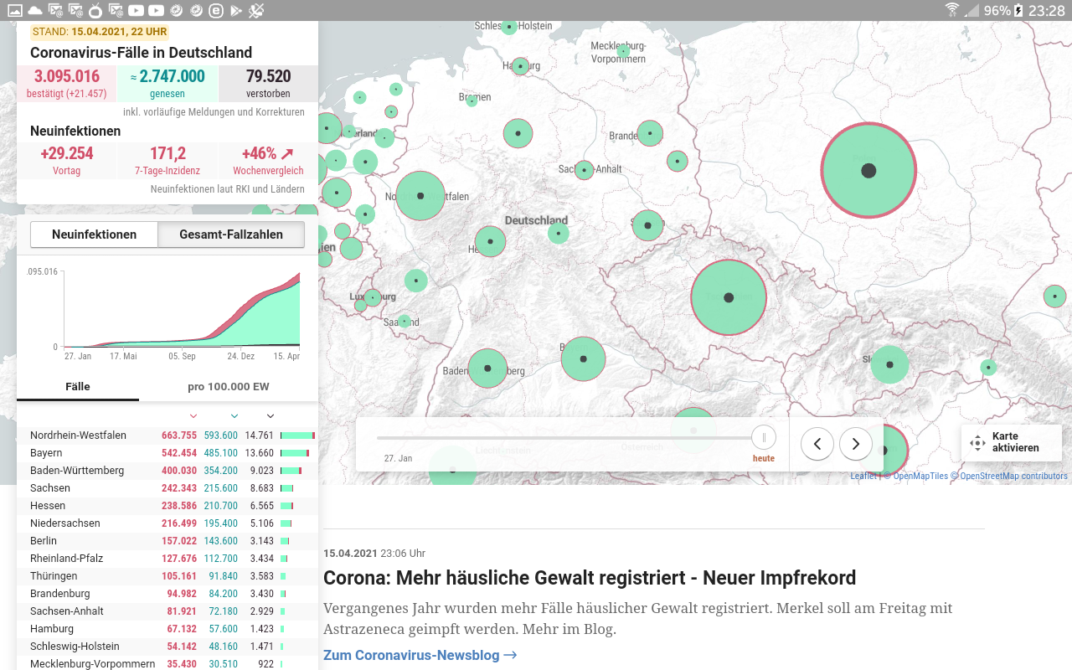
Task: Go to previous day with left arrow
Action: (x=817, y=444)
